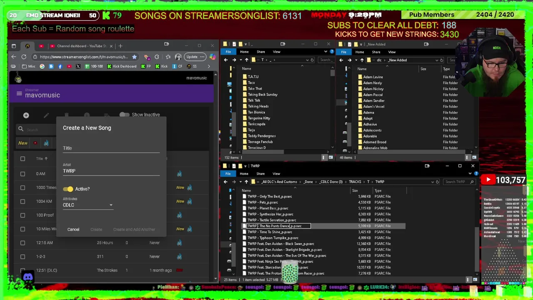The image size is (533, 300).
Task: Click the search magnifier icon in songlist
Action: pos(21,129)
